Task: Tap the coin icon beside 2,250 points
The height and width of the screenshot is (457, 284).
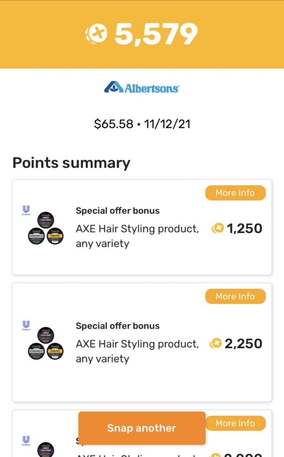Action: click(216, 344)
